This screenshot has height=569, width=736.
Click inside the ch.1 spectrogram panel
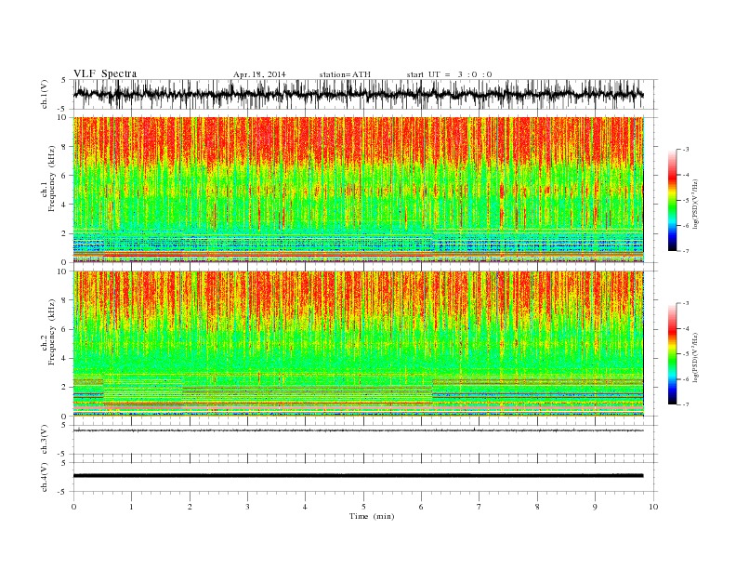[x=358, y=190]
